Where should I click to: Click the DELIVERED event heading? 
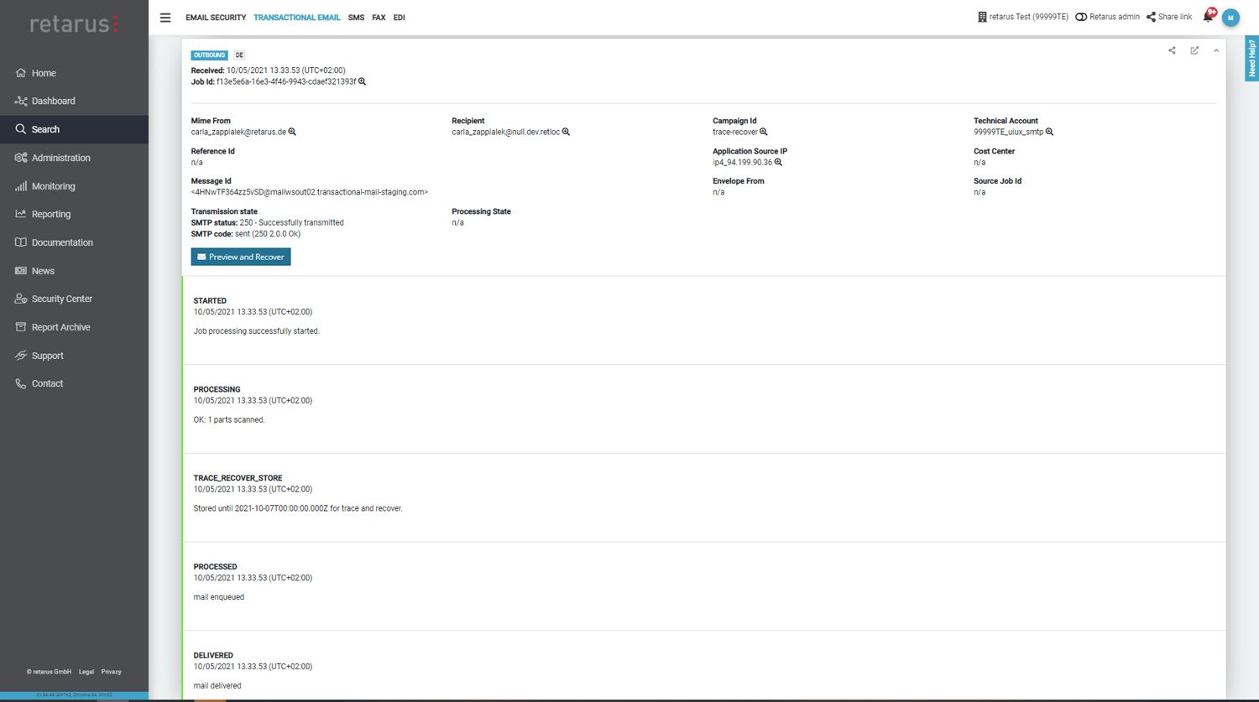pos(213,655)
